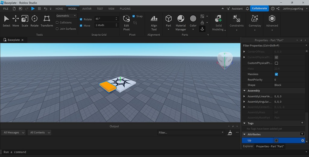Select the Scale tool
This screenshot has width=309, height=157.
25,21
